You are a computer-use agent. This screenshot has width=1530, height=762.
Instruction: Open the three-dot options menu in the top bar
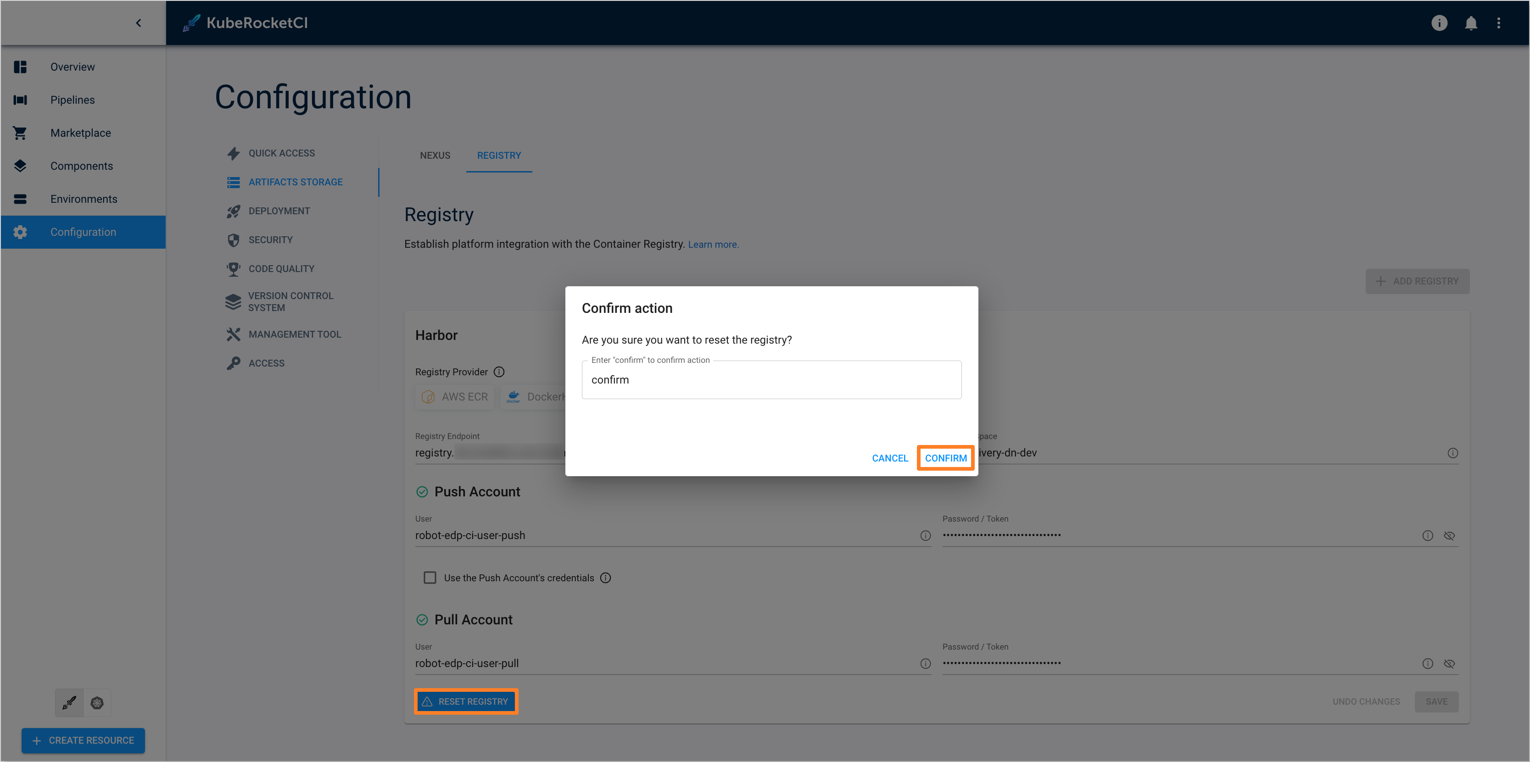coord(1499,22)
